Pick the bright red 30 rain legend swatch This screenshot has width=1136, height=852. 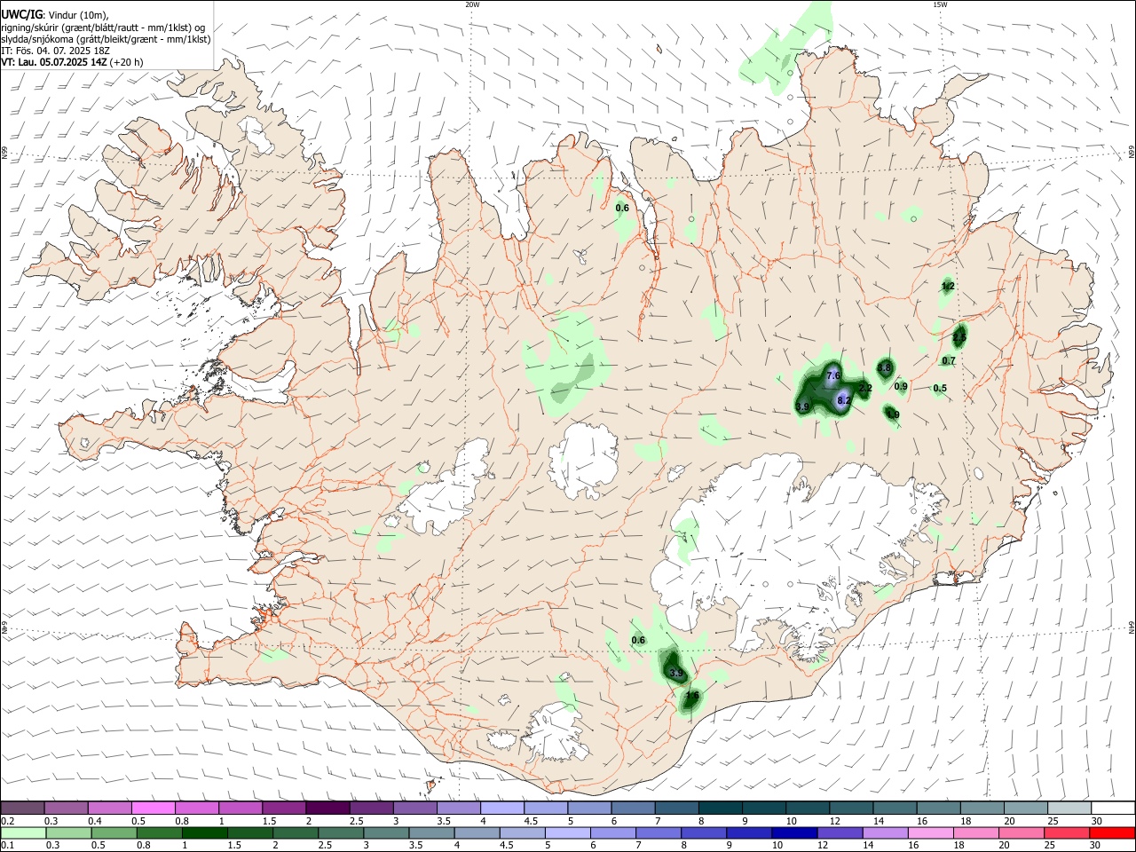[1111, 832]
